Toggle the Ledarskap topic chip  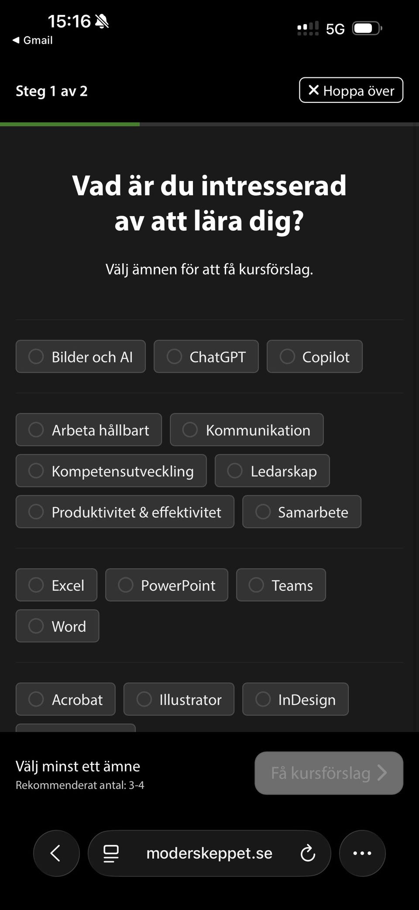(272, 471)
